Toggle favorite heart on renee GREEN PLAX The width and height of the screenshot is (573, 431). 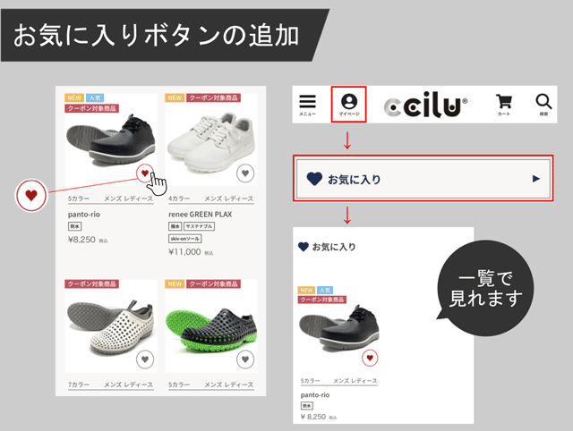(245, 173)
